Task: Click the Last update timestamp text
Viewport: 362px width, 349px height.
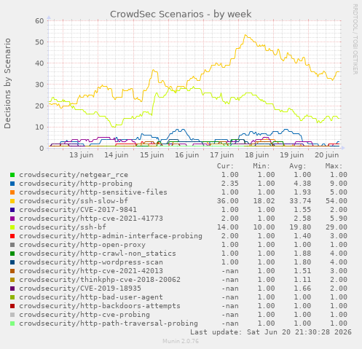Action: tap(271, 332)
